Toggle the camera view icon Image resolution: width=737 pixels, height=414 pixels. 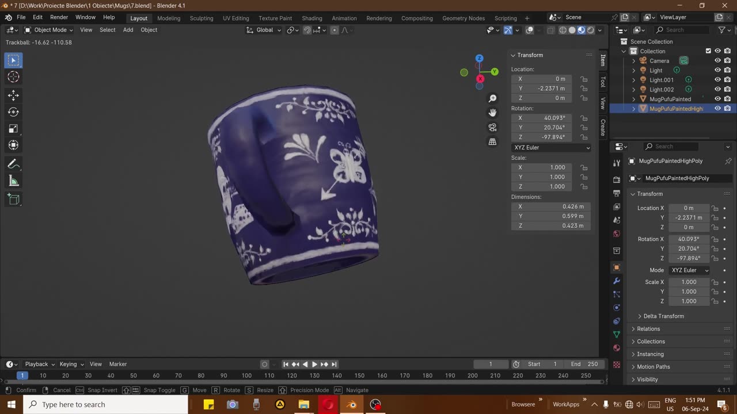click(493, 127)
